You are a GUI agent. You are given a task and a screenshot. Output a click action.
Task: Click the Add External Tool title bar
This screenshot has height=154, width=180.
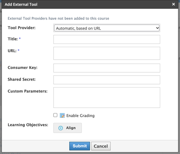tap(90, 4)
